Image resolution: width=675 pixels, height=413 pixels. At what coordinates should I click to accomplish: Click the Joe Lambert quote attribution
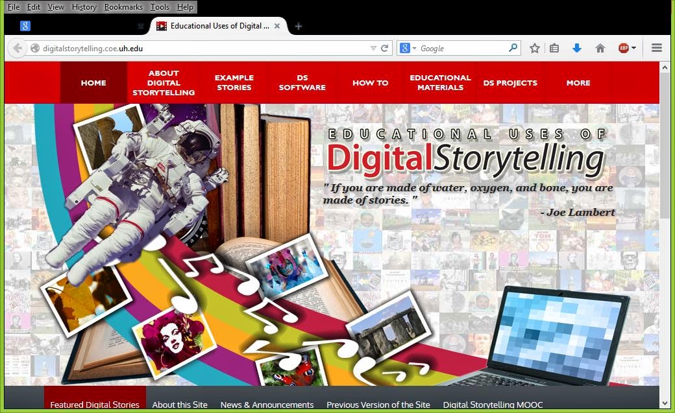click(578, 212)
